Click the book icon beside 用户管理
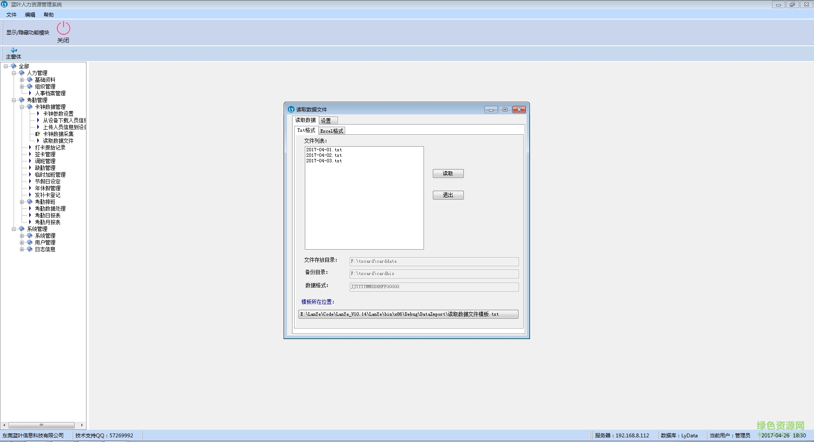 (30, 242)
